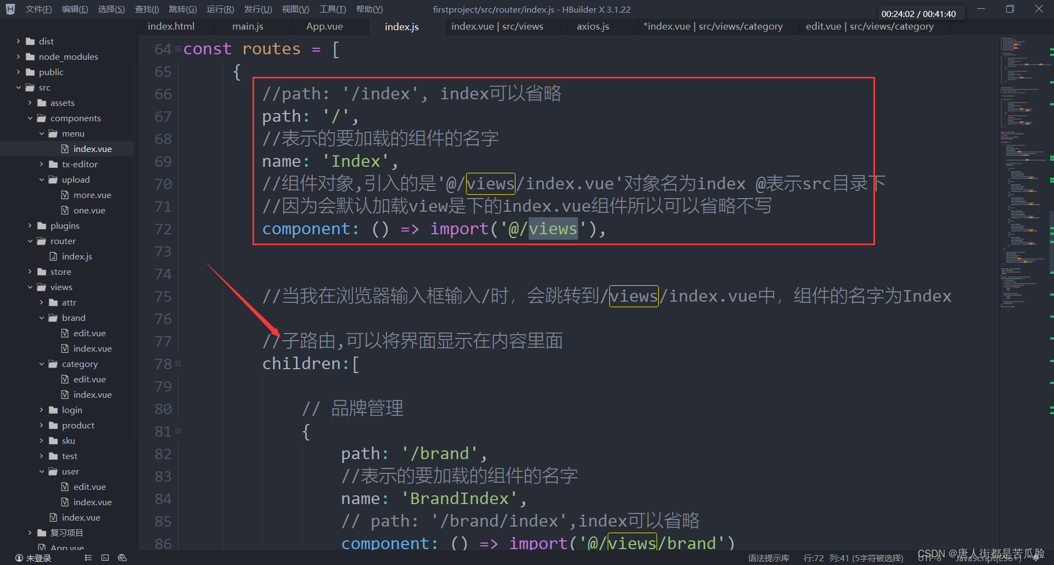
Task: Expand the test folder
Action: (x=41, y=456)
